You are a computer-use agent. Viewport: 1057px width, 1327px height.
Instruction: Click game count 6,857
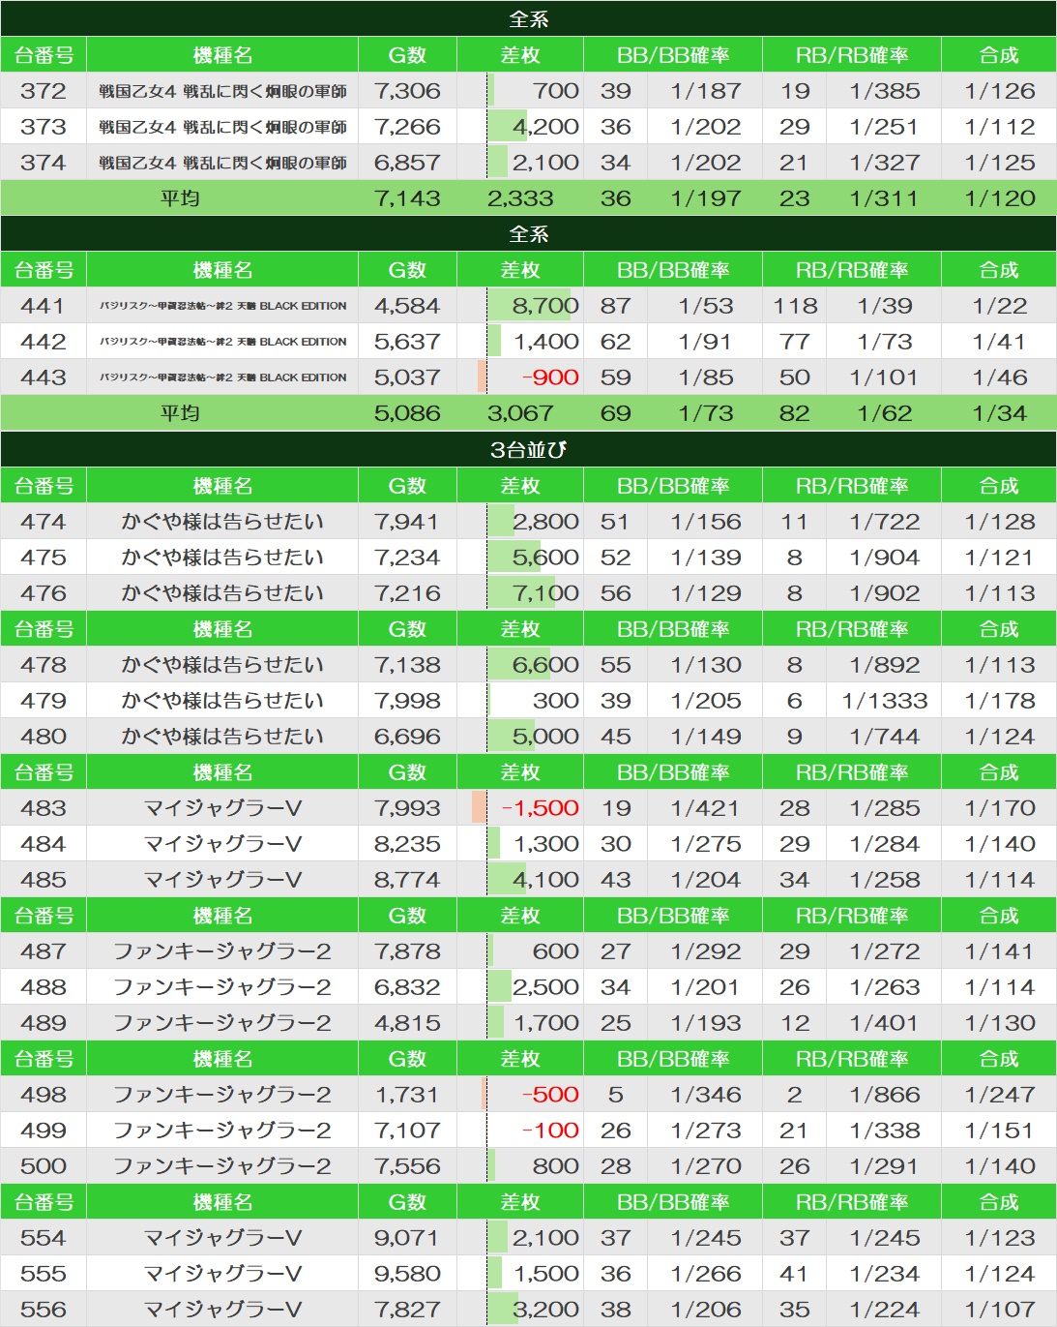(407, 163)
